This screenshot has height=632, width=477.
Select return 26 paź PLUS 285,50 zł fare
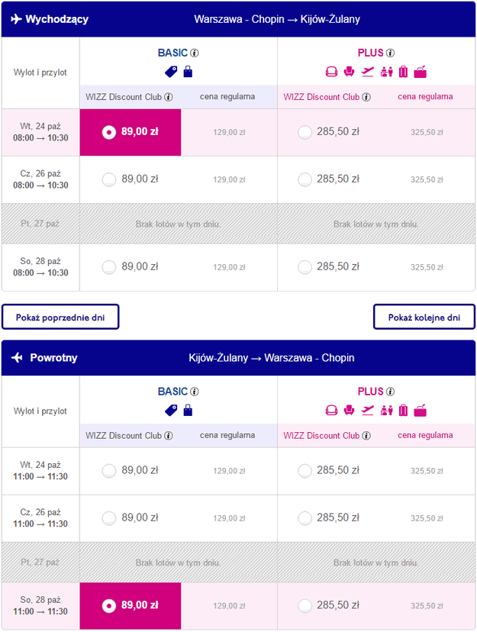(x=305, y=518)
